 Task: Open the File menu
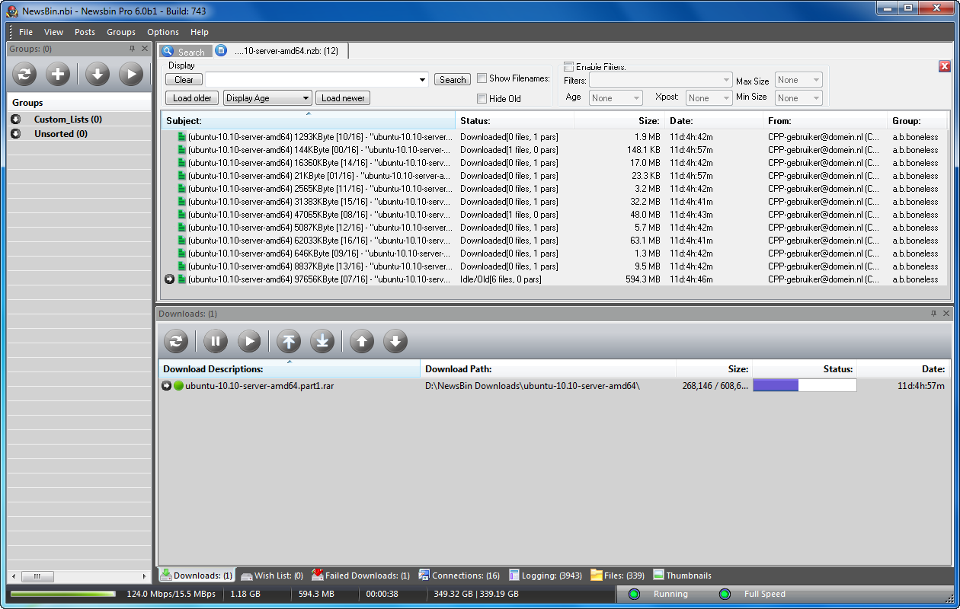click(x=26, y=32)
